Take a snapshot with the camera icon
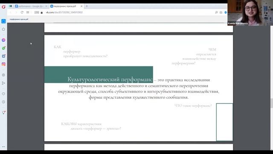This screenshot has height=154, width=273. tap(221, 12)
